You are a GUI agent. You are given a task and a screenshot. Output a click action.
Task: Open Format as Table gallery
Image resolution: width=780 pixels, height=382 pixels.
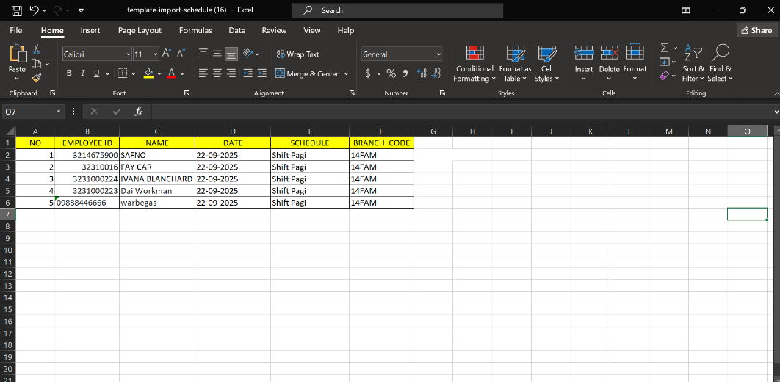coord(516,63)
